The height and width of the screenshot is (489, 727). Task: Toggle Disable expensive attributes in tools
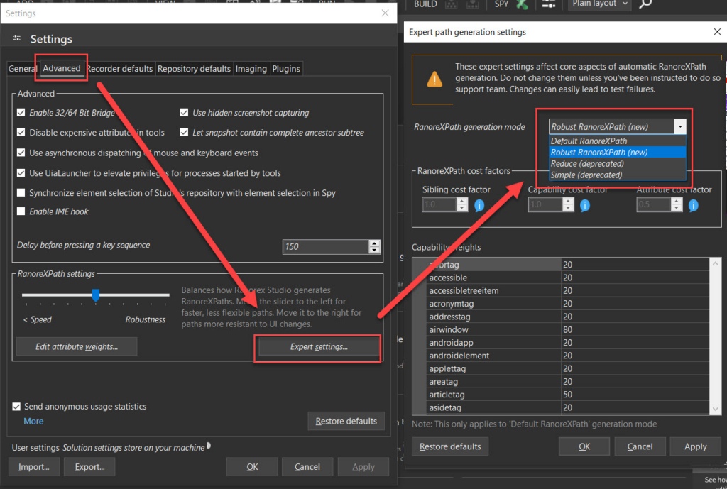pyautogui.click(x=21, y=133)
